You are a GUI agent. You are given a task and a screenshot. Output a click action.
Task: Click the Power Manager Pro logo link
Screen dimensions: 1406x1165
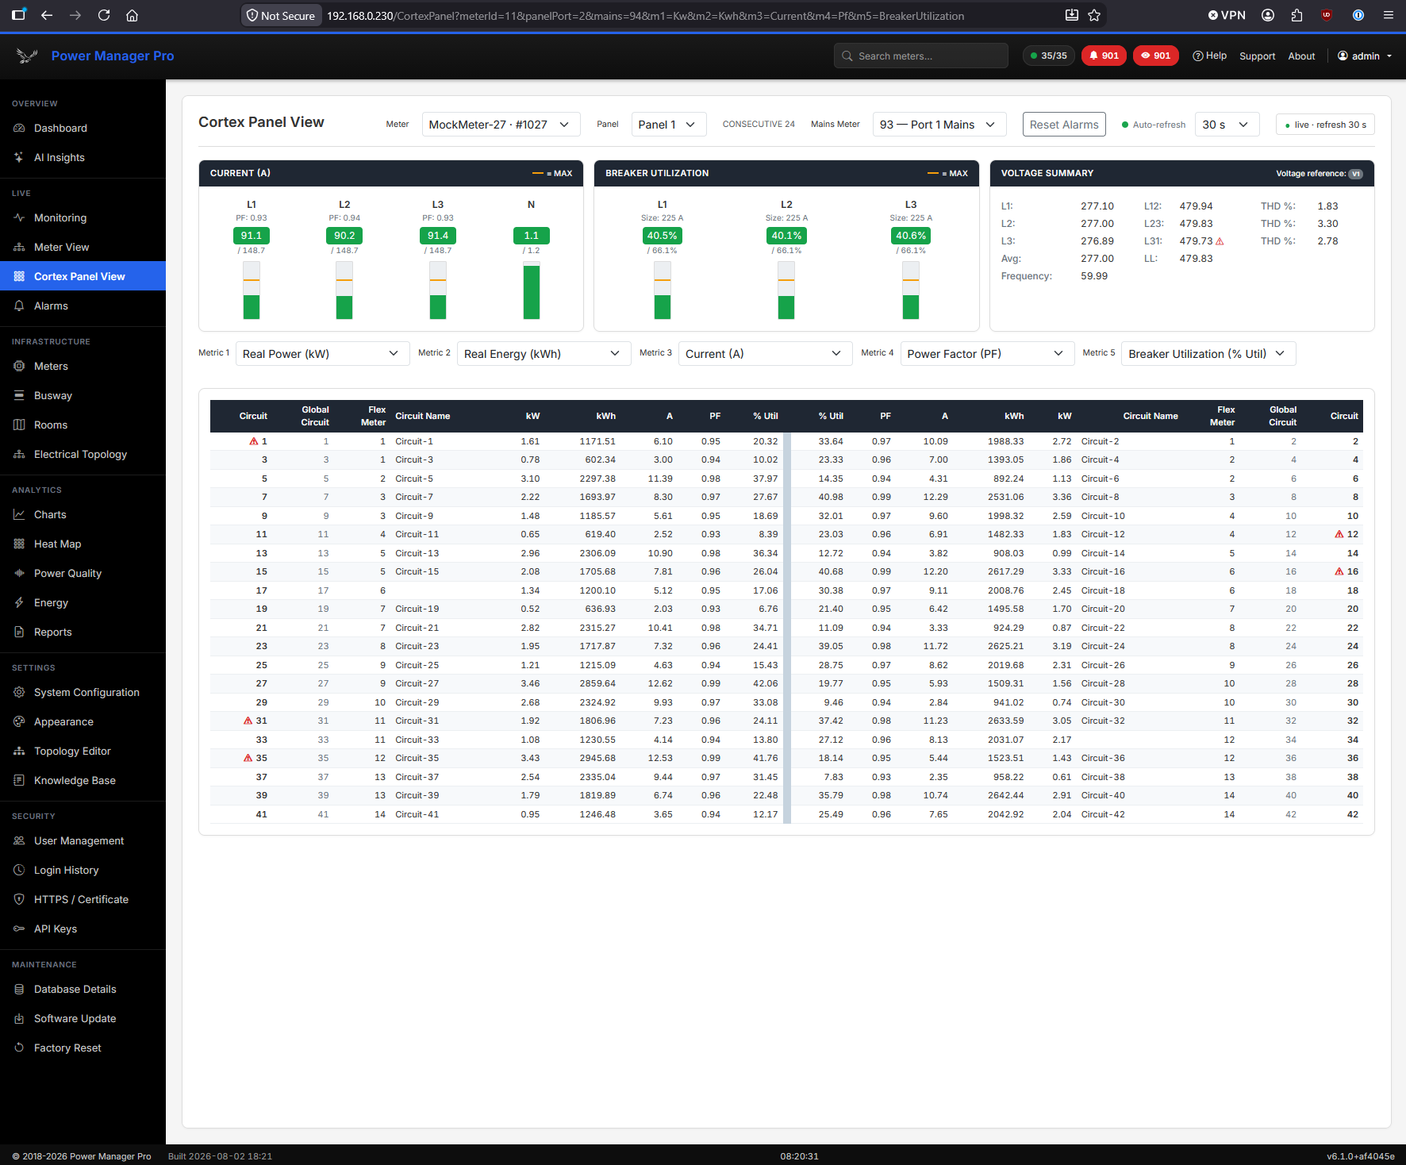coord(95,56)
